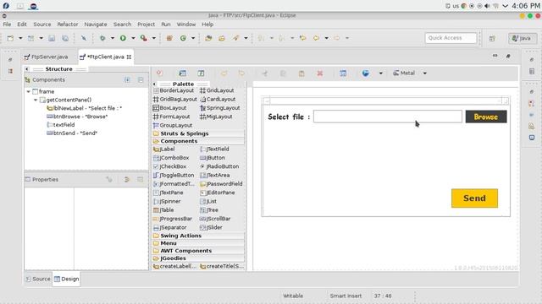Open the Refactor menu

click(x=68, y=24)
